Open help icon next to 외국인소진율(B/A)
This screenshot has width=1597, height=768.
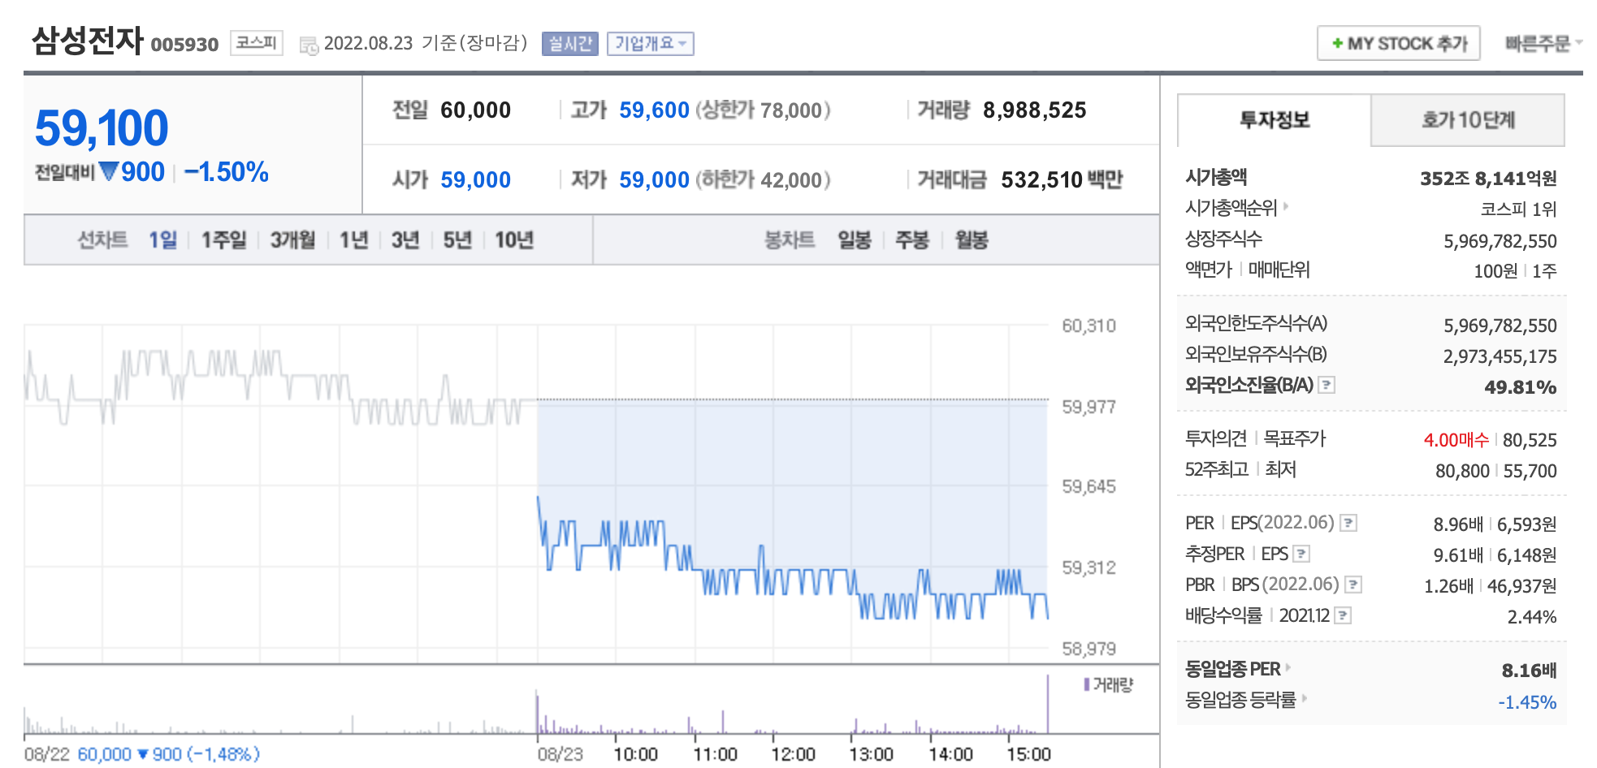(x=1327, y=385)
